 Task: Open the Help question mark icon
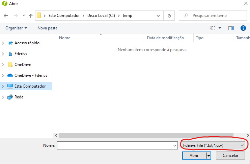243,28
